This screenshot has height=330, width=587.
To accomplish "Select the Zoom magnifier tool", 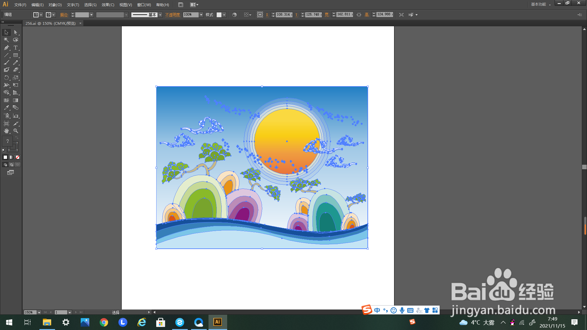I will pyautogui.click(x=16, y=131).
